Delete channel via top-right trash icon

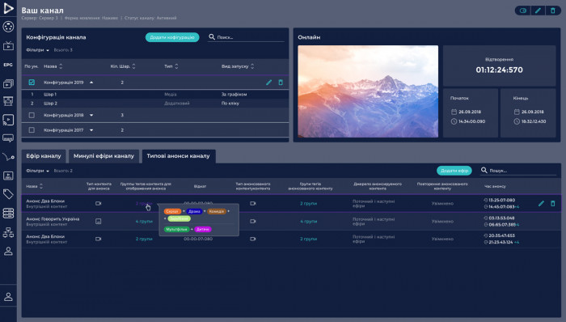point(552,11)
